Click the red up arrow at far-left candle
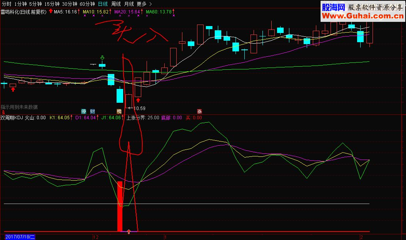The height and width of the screenshot is (240, 406). tap(13, 90)
